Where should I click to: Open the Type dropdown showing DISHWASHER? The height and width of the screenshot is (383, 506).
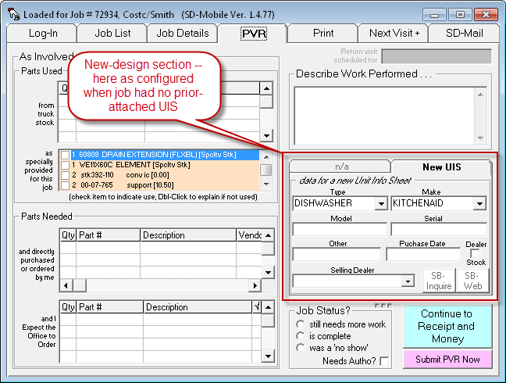point(381,203)
